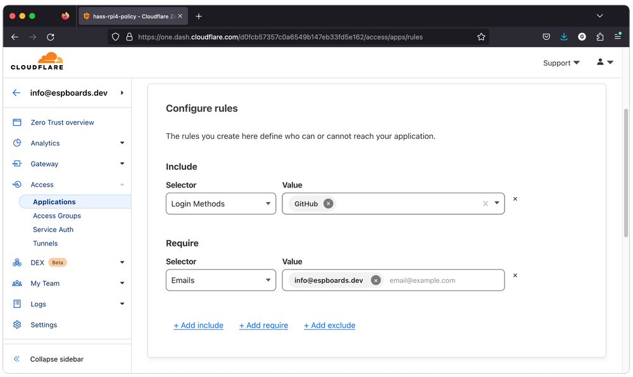Remove the info@espboards.dev email chip
This screenshot has height=377, width=633.
point(376,280)
